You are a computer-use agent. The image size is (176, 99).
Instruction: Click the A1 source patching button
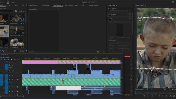pos(2,82)
